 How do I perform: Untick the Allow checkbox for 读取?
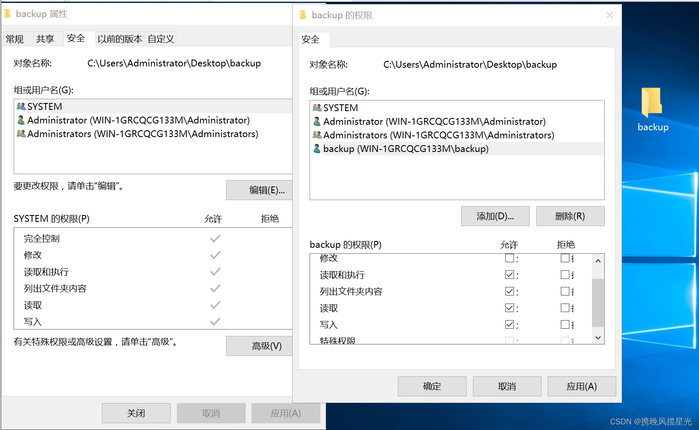click(x=509, y=308)
